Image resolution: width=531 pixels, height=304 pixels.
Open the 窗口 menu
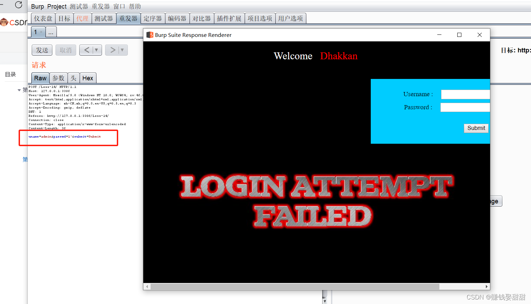point(119,6)
